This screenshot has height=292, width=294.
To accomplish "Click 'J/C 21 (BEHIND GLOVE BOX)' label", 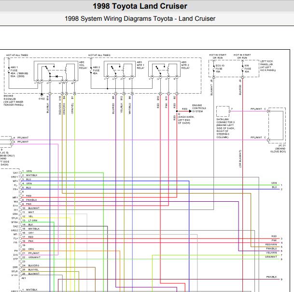I will coord(278,149).
